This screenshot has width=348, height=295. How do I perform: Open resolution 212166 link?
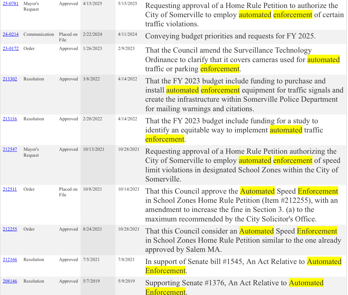(10, 260)
